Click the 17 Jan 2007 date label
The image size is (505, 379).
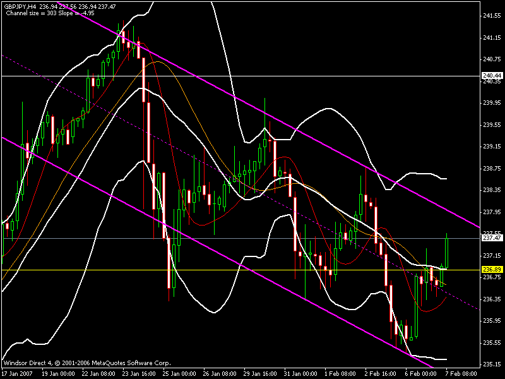click(18, 373)
